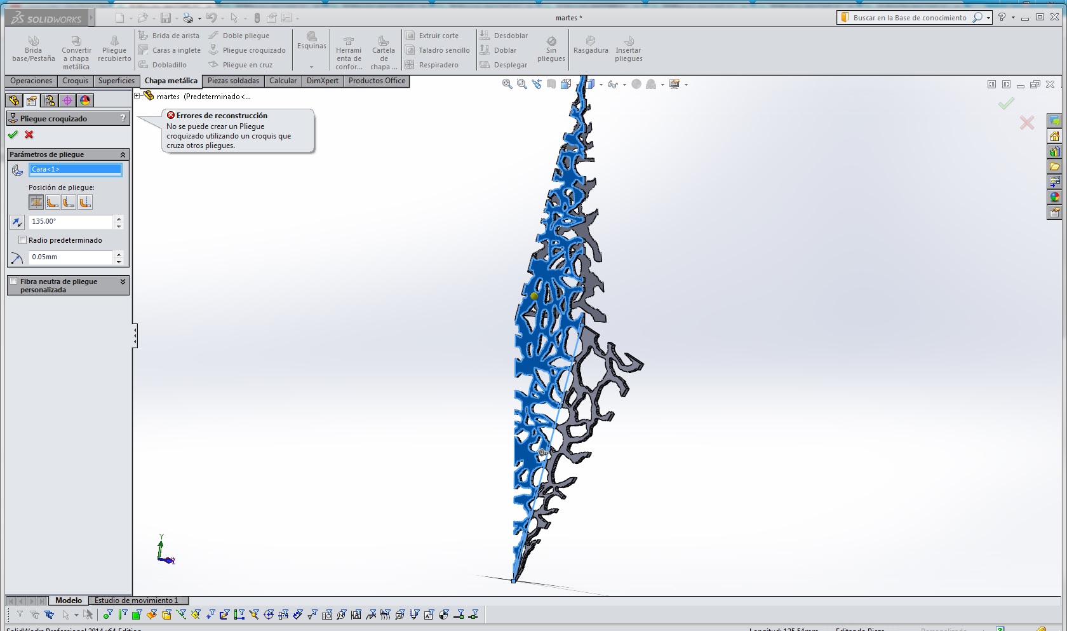Click Zoom to fit icon
Viewport: 1067px width, 631px height.
point(507,84)
